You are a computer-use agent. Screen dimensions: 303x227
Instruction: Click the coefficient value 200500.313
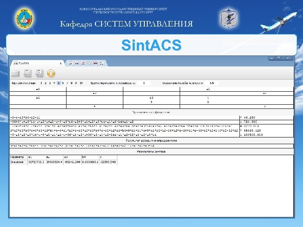tap(253, 135)
